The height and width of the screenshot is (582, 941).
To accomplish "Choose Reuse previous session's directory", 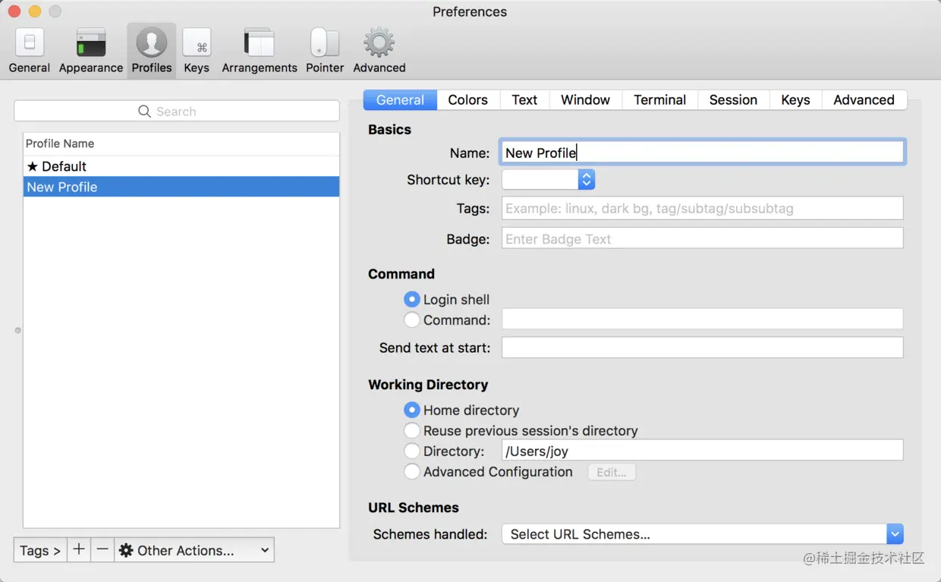I will pos(412,431).
